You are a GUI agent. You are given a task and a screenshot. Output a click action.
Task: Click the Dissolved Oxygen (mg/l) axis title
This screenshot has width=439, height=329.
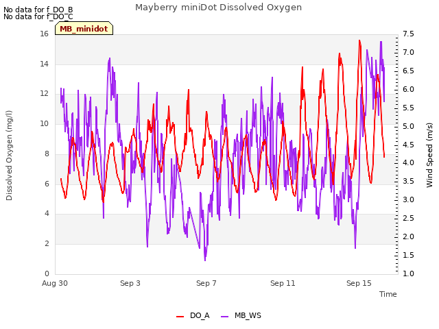click(x=9, y=156)
